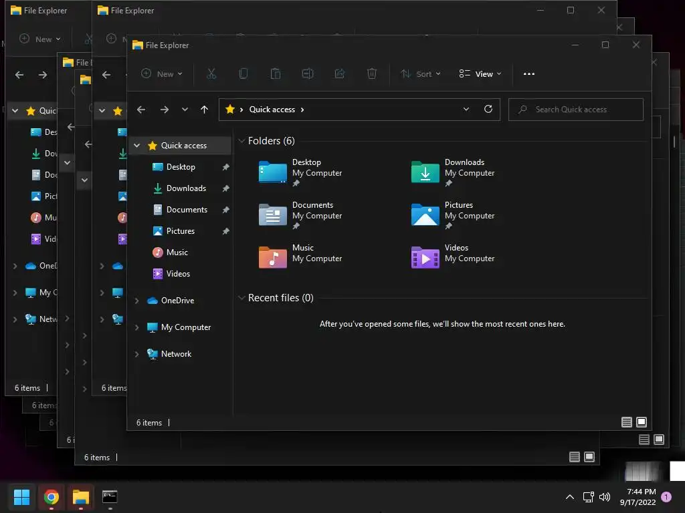Click the Paste clipboard icon in front toolbar
This screenshot has height=513, width=685.
[275, 73]
